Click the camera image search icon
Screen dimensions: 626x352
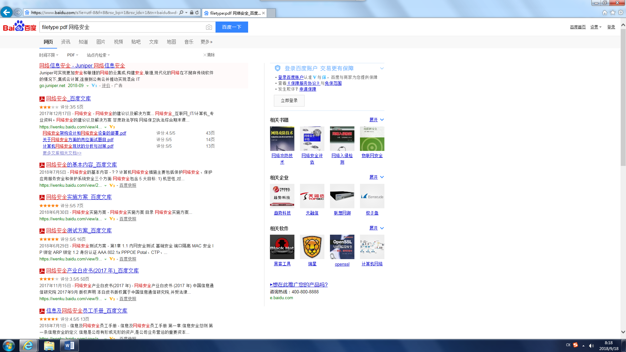209,27
